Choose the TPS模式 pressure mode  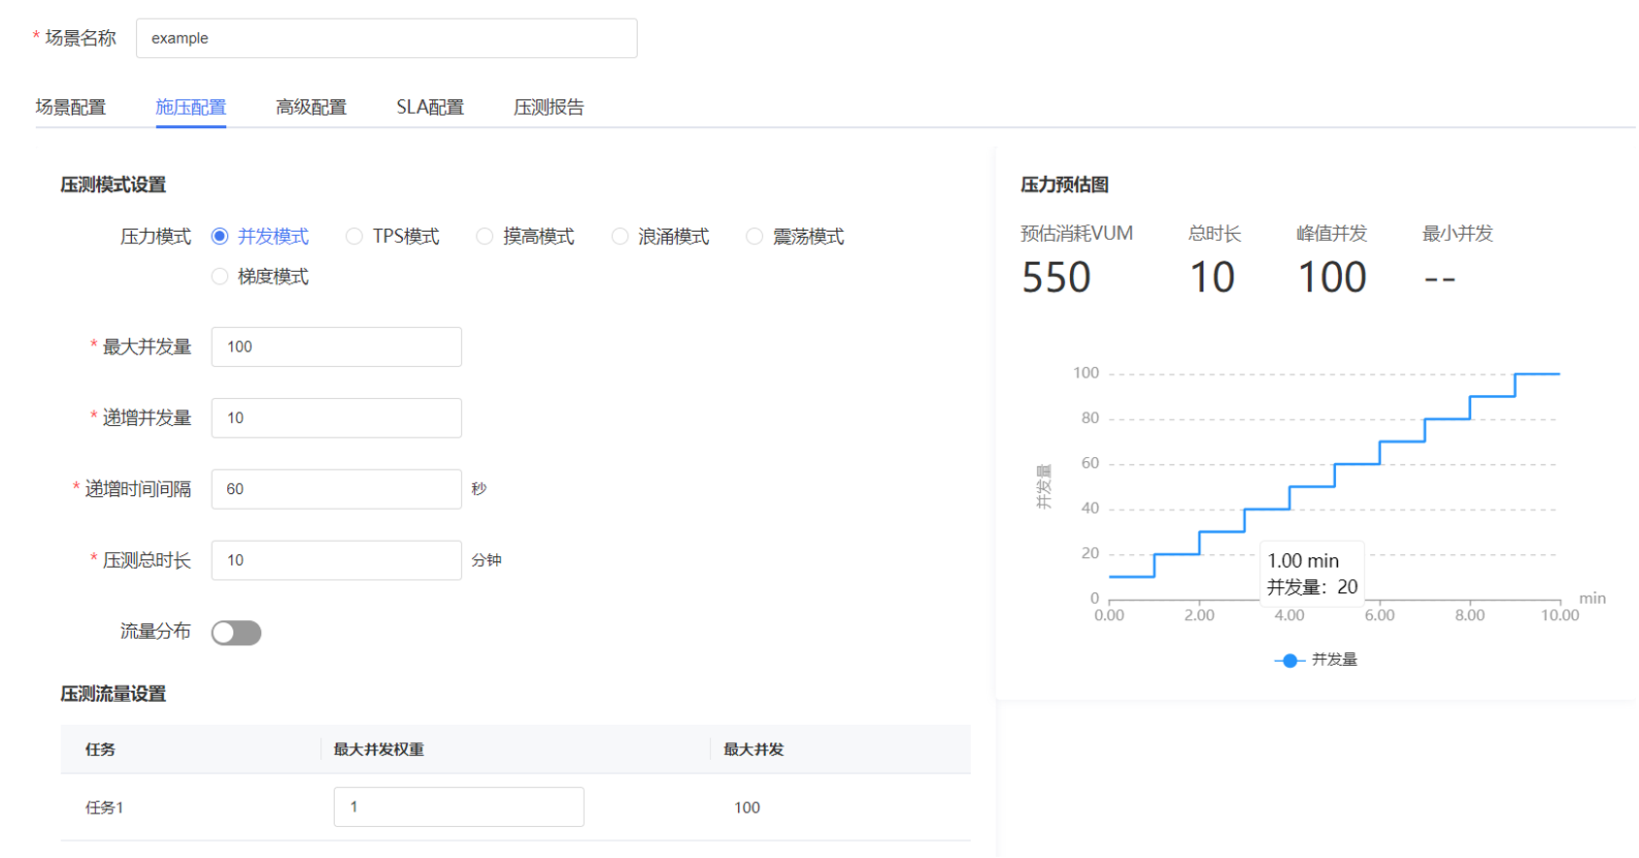pyautogui.click(x=354, y=237)
